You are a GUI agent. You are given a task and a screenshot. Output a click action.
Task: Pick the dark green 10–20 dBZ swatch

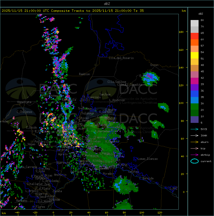tap(194, 113)
